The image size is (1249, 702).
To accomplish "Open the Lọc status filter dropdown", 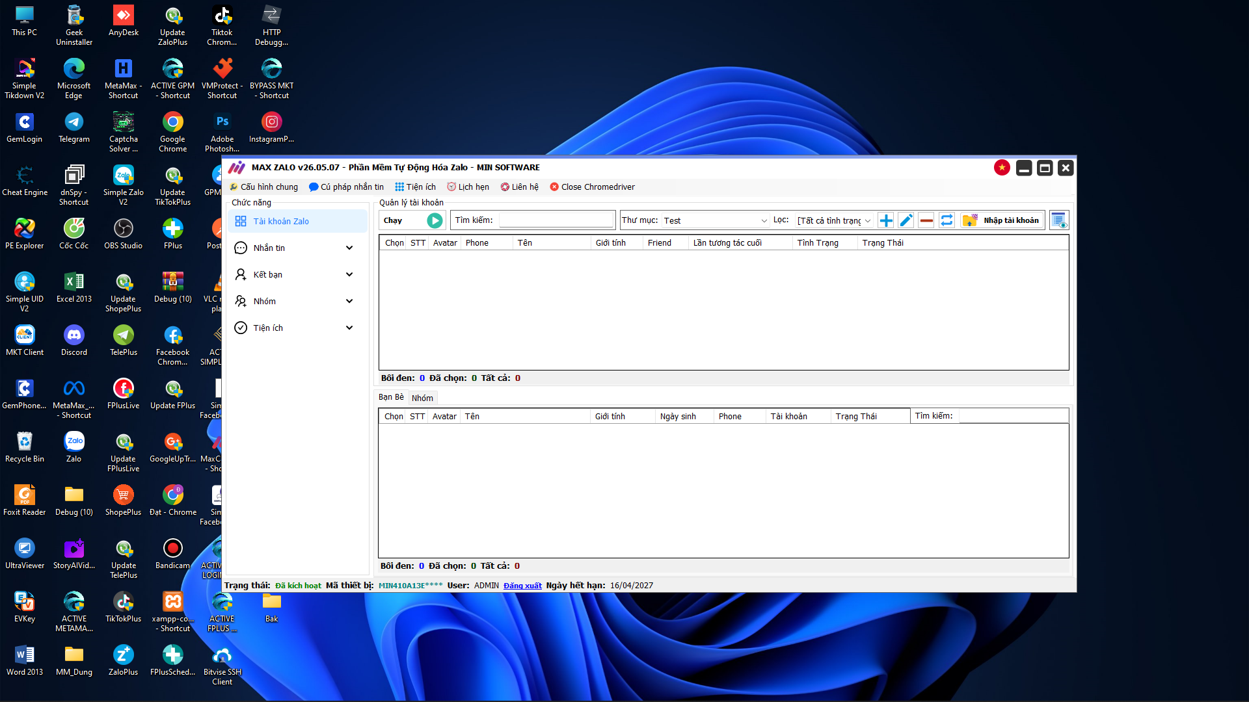I will tap(834, 220).
